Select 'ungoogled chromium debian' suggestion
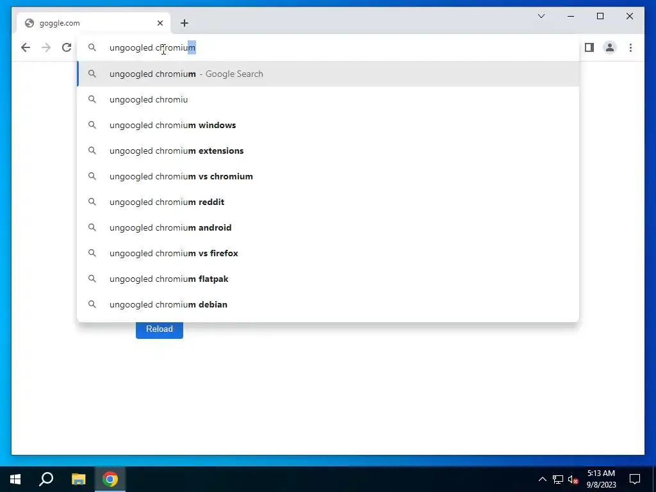Image resolution: width=656 pixels, height=492 pixels. pyautogui.click(x=329, y=304)
